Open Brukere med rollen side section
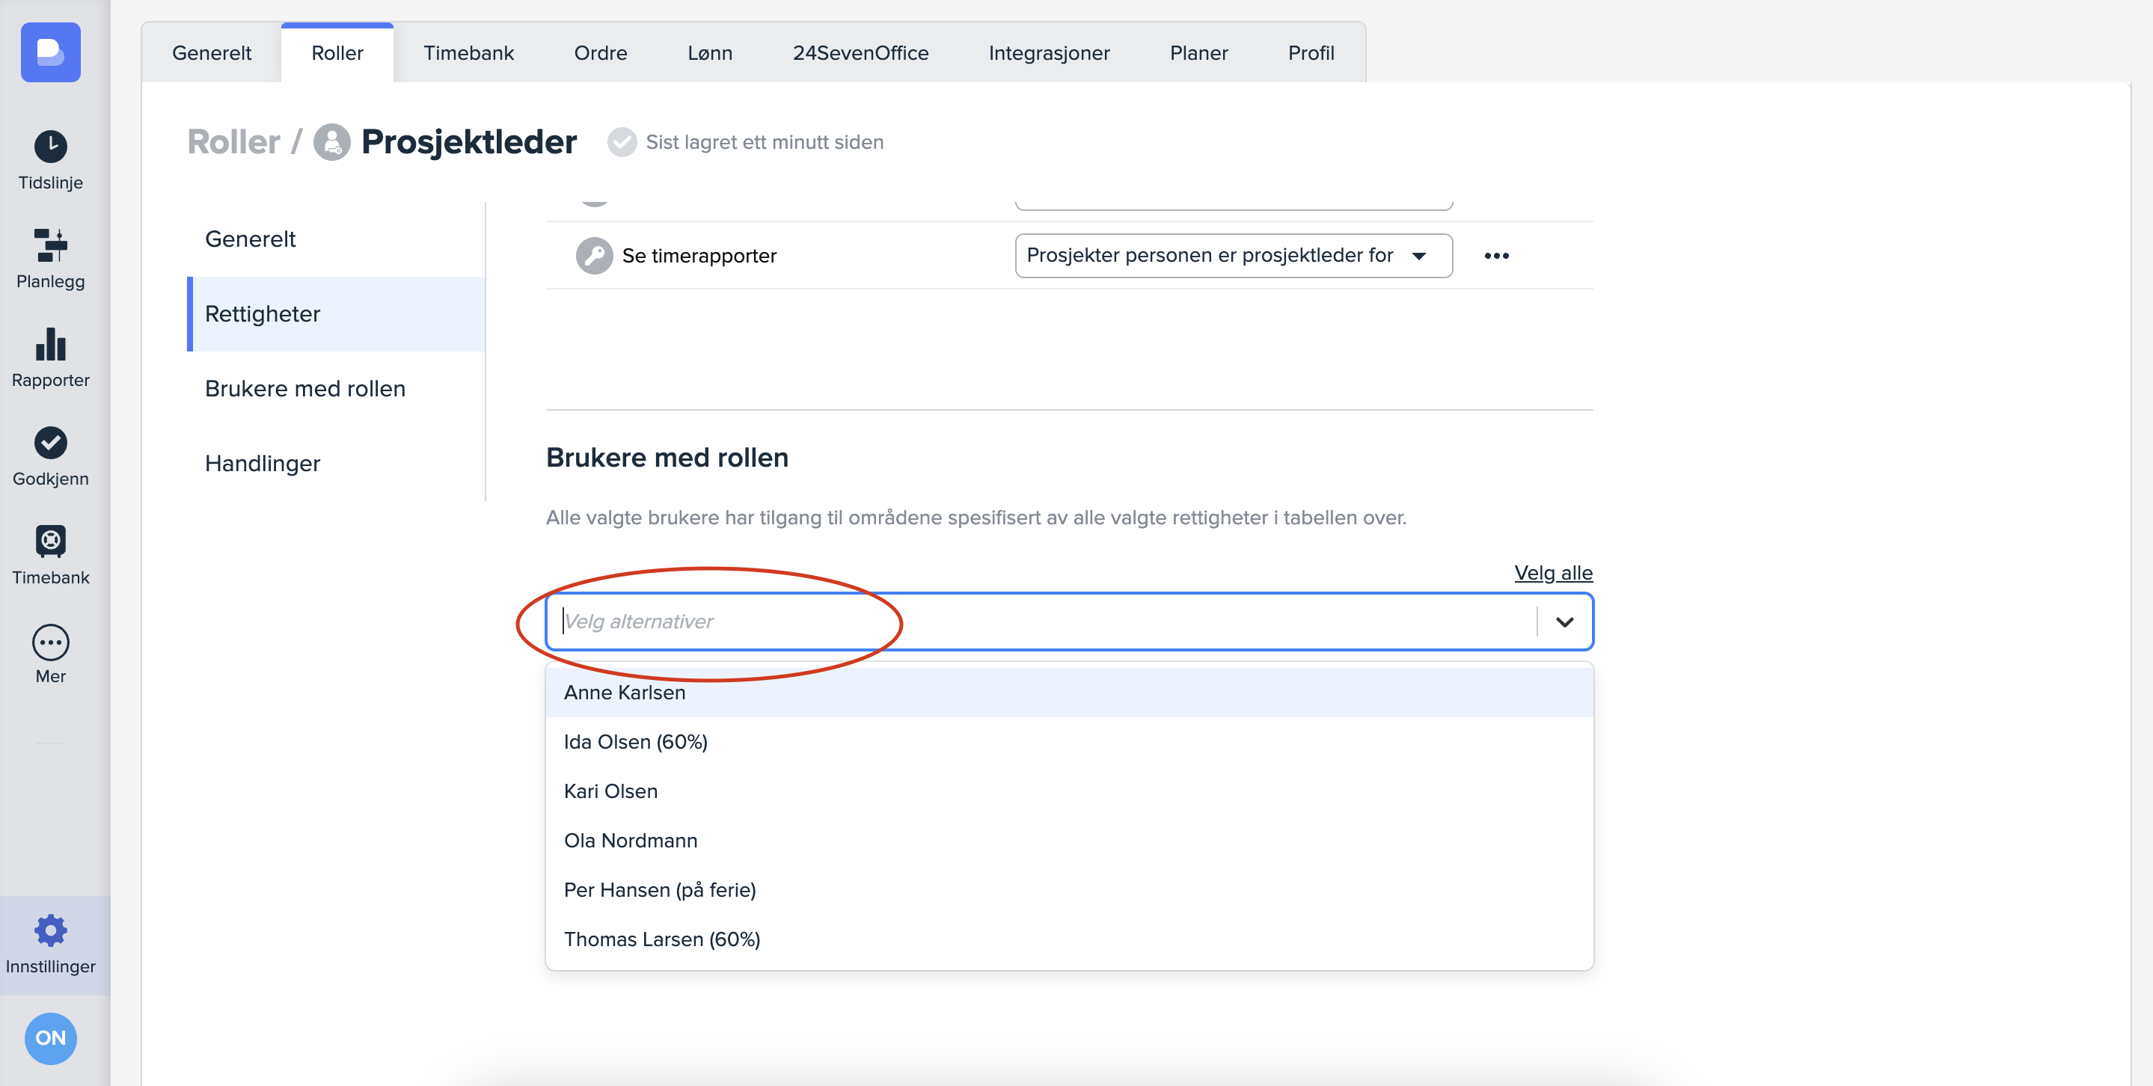2153x1086 pixels. pos(304,388)
